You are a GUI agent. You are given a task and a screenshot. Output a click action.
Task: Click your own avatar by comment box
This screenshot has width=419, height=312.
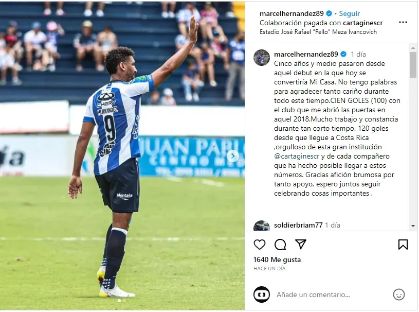[x=261, y=294]
